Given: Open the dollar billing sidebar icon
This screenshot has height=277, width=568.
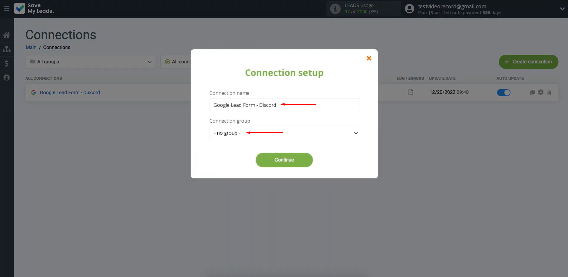Looking at the screenshot, I should coord(7,63).
